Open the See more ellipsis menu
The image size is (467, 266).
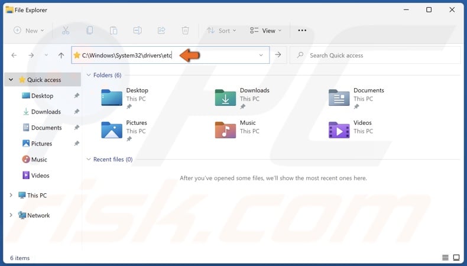click(x=302, y=30)
